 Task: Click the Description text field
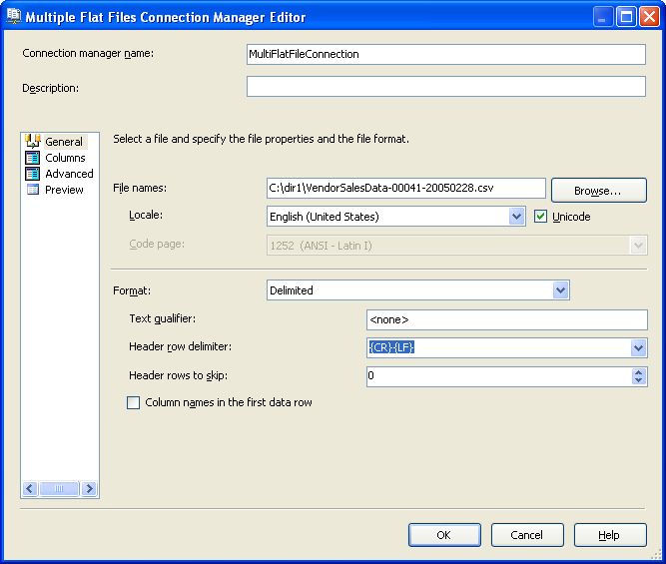[445, 88]
